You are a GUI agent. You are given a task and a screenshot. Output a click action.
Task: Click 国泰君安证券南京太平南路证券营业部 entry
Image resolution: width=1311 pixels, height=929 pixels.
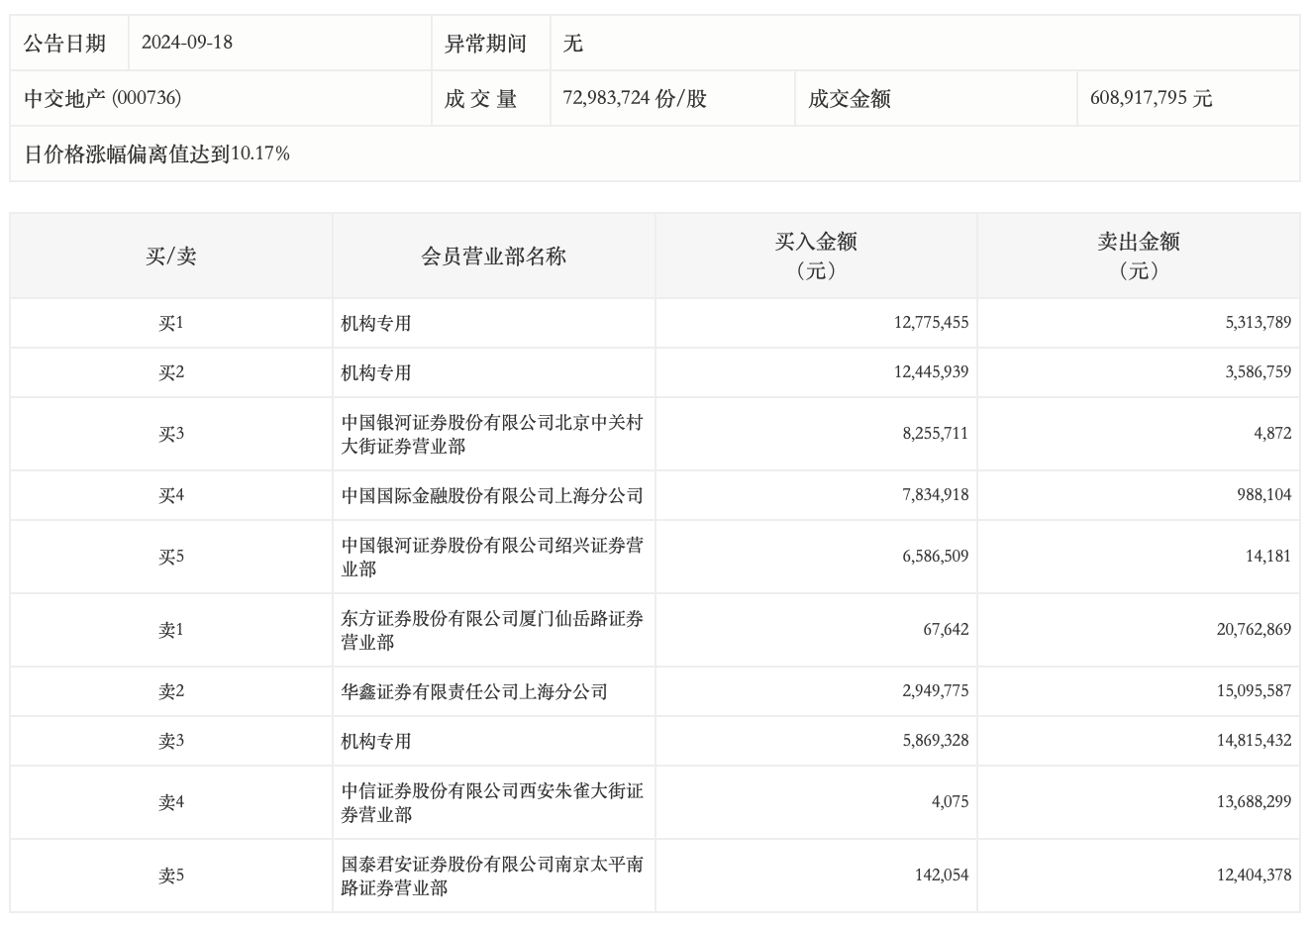(x=492, y=876)
